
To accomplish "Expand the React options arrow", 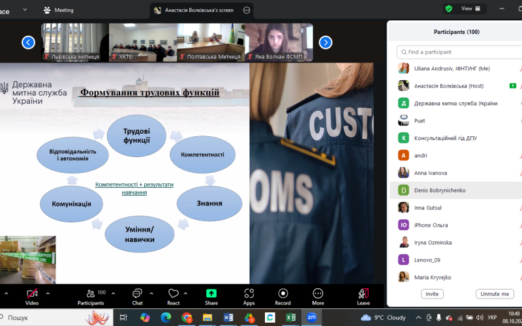I will [186, 293].
